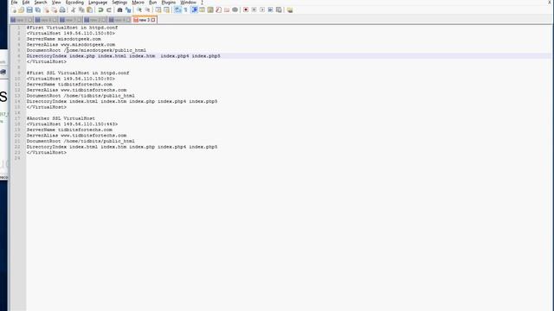
Task: Open Find with the binoculars icon
Action: [x=119, y=10]
